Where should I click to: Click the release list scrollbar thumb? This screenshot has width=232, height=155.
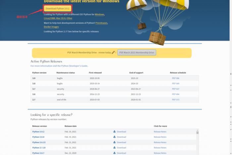pyautogui.click(x=198, y=133)
